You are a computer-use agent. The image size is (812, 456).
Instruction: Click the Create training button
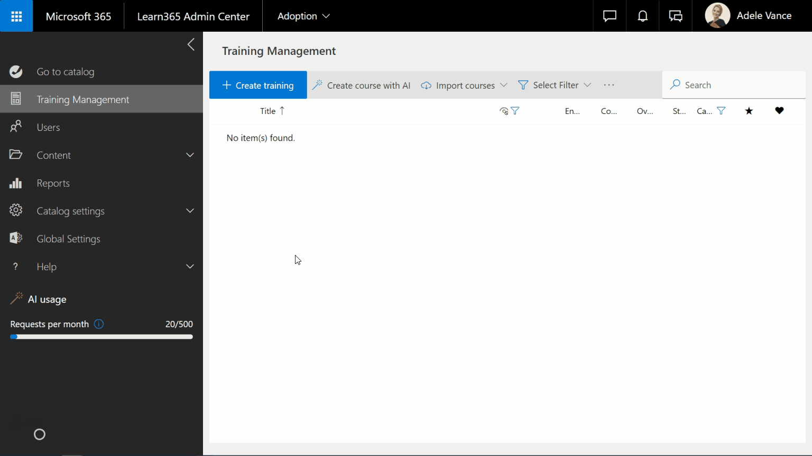tap(258, 85)
